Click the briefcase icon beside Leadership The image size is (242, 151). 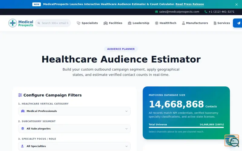[130, 23]
